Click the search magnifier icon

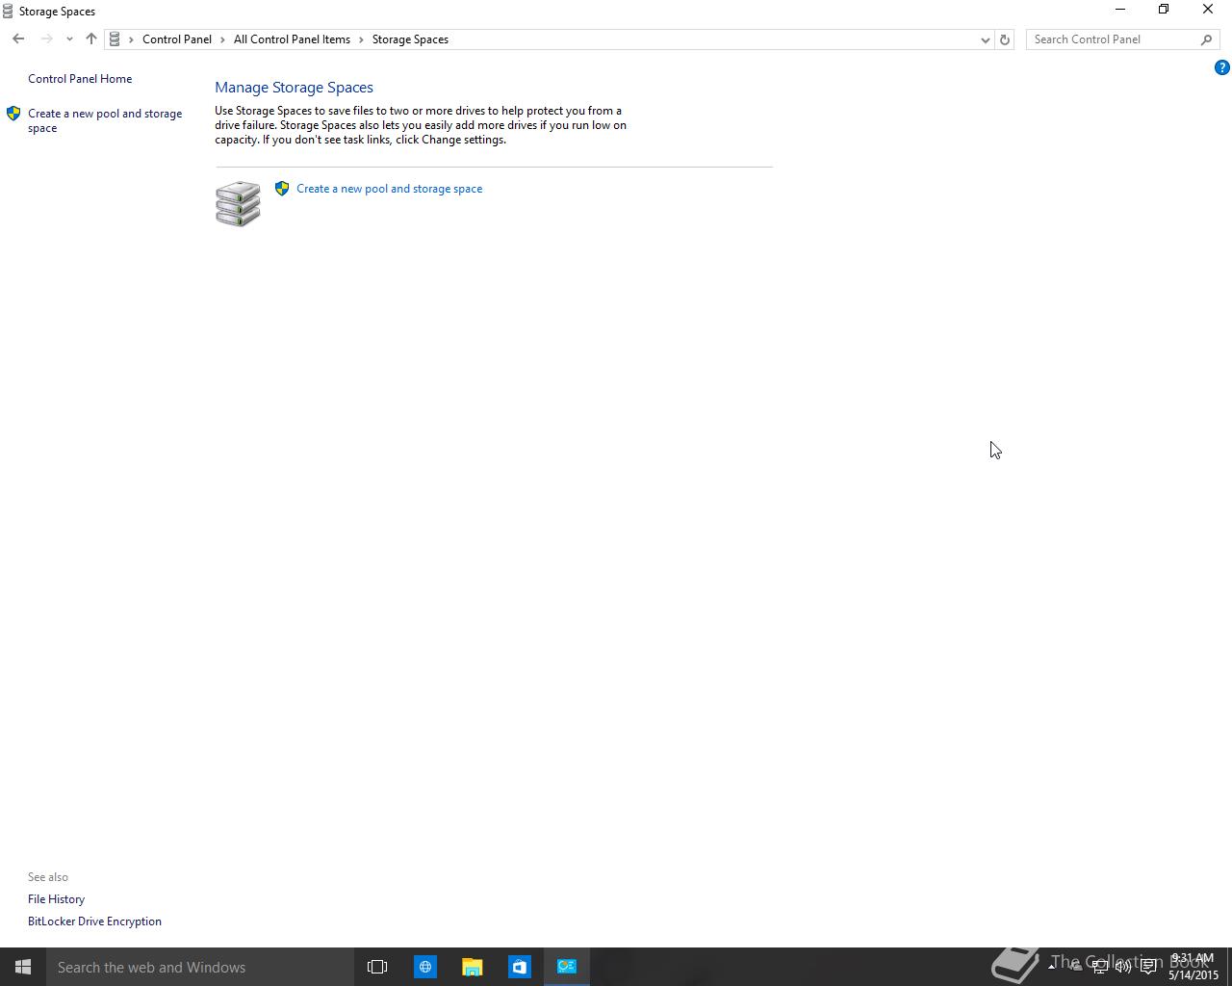(x=1207, y=39)
